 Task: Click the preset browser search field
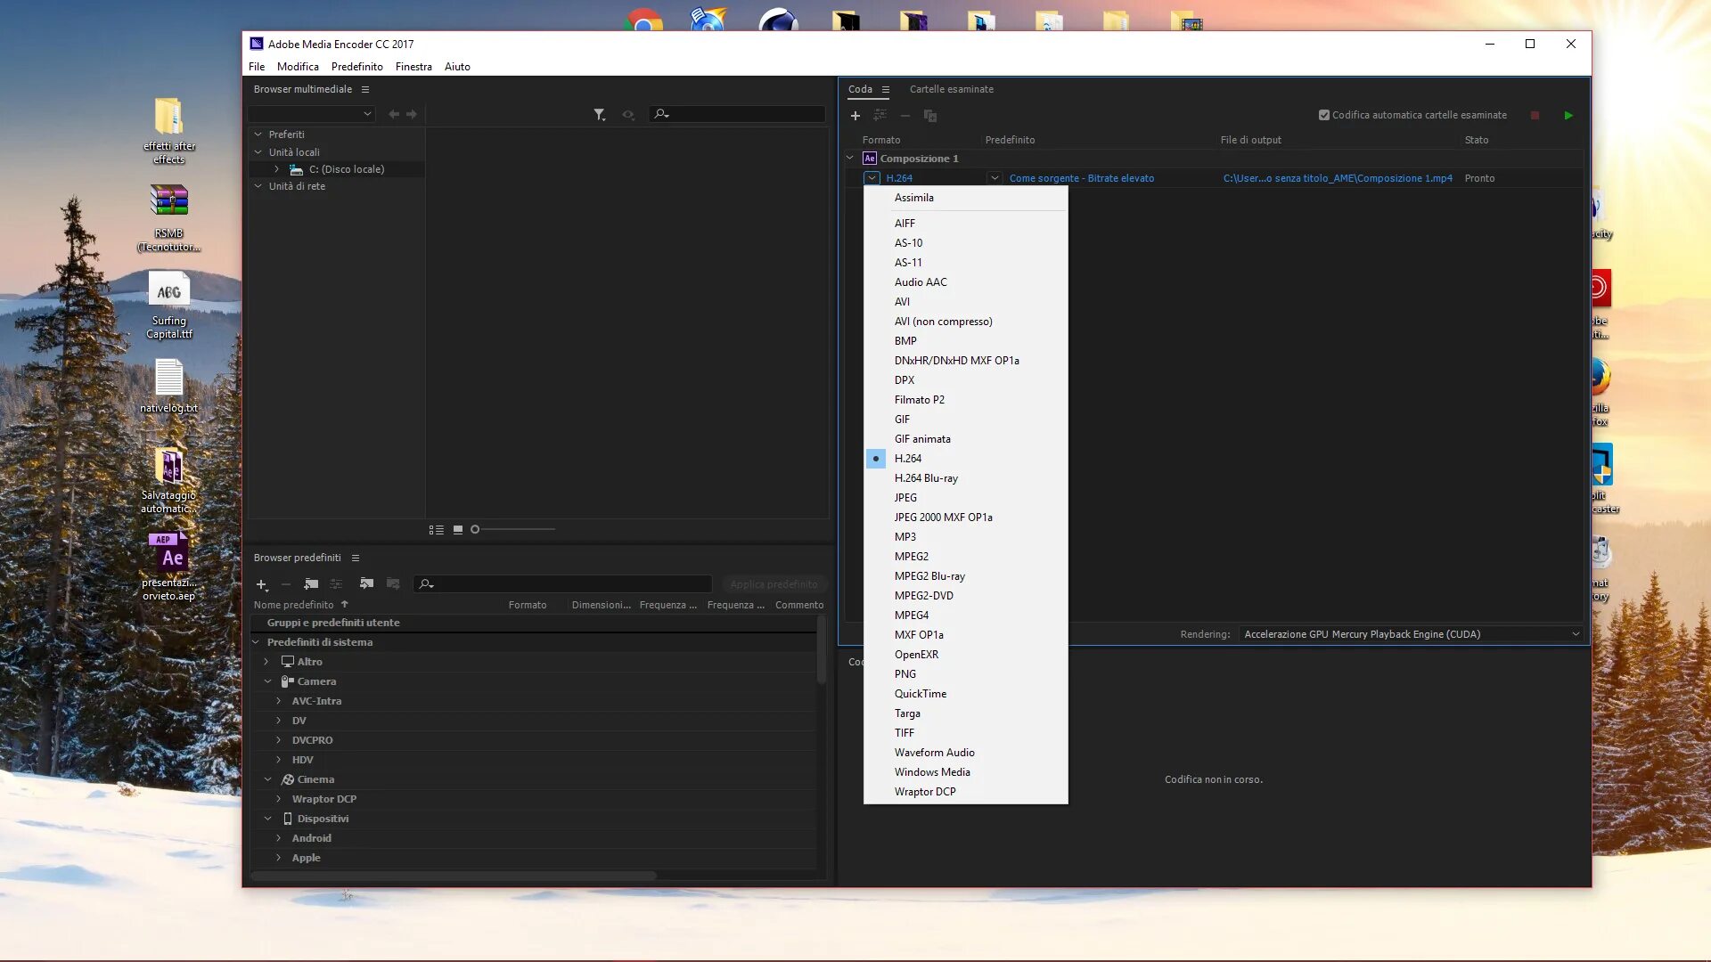[562, 584]
